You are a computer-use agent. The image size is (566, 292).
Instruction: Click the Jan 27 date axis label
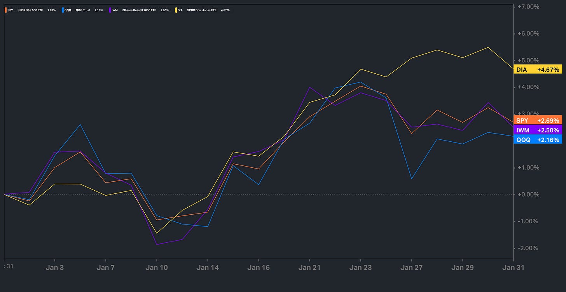click(411, 268)
